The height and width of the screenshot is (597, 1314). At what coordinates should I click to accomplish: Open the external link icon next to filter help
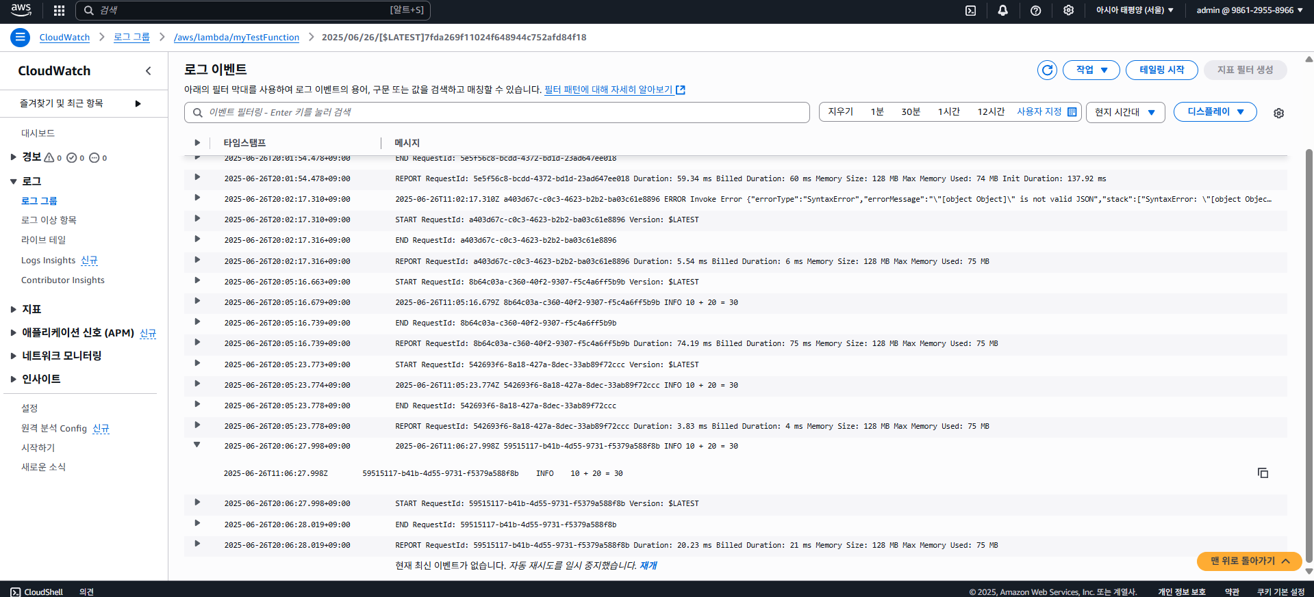pos(681,90)
